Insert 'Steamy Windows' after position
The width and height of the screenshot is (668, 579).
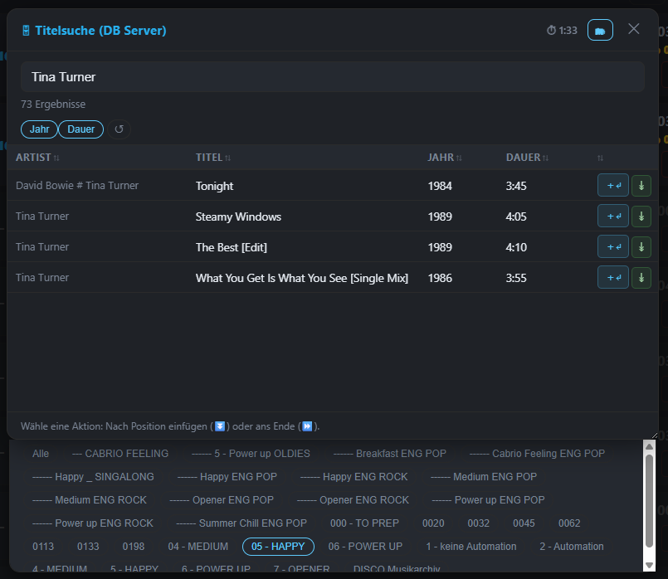pyautogui.click(x=613, y=216)
